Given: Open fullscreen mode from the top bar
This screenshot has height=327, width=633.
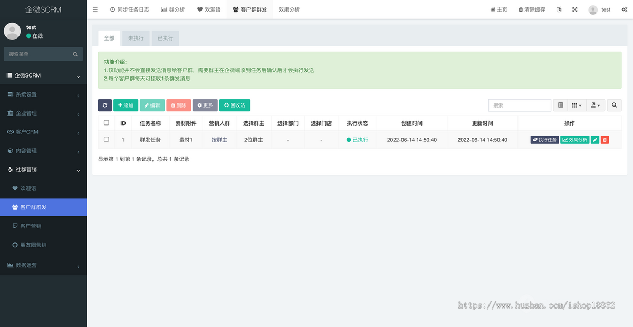Looking at the screenshot, I should click(x=574, y=9).
